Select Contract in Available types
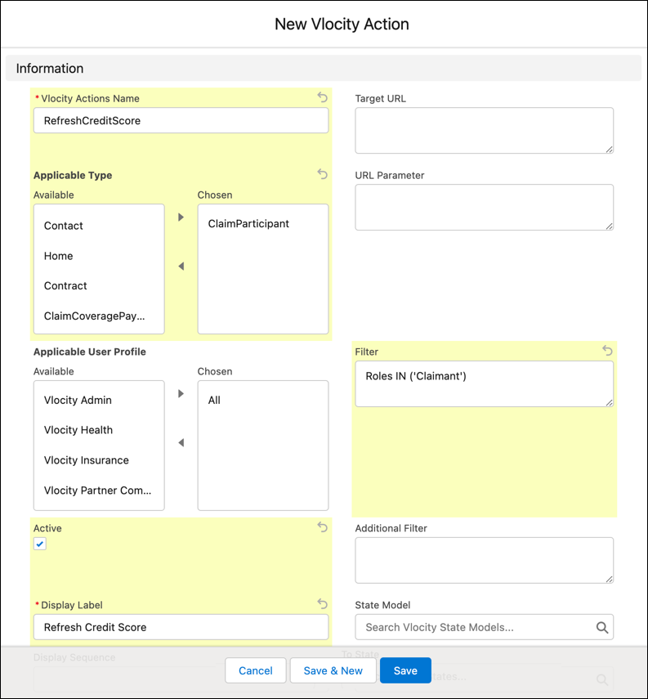Image resolution: width=648 pixels, height=699 pixels. [99, 286]
